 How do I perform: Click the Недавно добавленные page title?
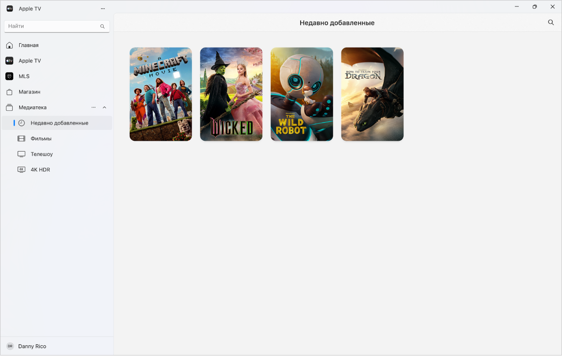[x=337, y=23]
